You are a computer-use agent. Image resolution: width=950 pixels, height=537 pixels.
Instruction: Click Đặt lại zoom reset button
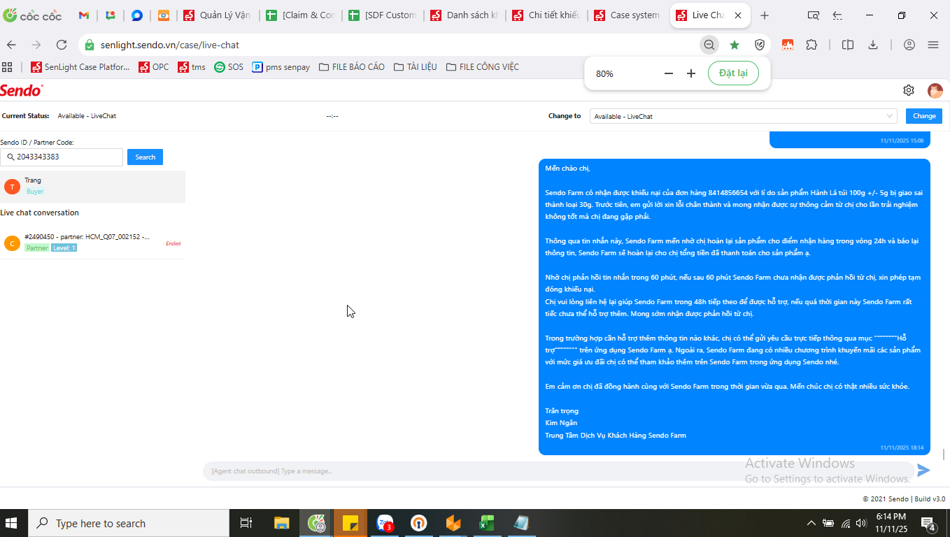[x=733, y=73]
